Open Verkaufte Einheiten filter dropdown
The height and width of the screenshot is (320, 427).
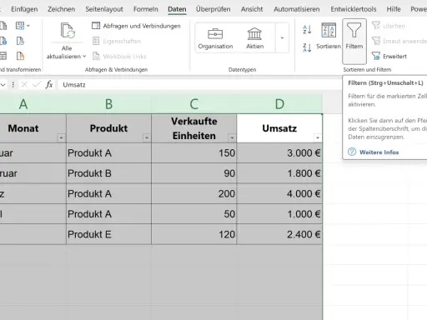click(x=232, y=137)
